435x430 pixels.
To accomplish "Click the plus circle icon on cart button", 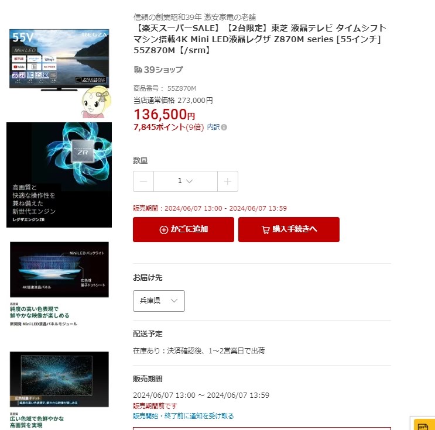I will coord(164,230).
